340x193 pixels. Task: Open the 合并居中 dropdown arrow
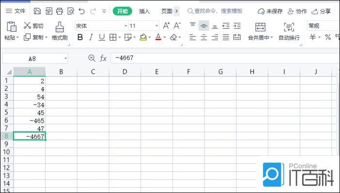pyautogui.click(x=272, y=38)
